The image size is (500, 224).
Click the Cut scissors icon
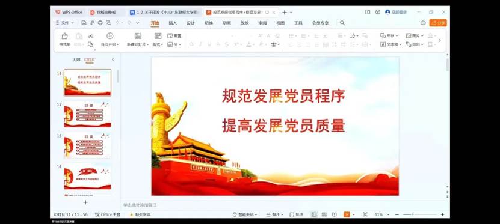coord(91,35)
